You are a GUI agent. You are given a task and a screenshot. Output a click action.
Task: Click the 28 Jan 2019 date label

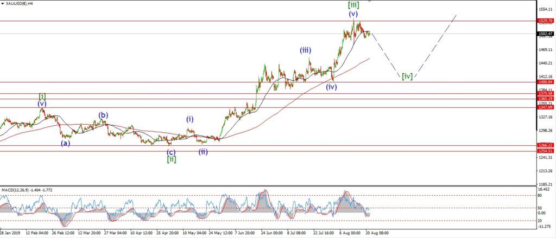click(11, 234)
